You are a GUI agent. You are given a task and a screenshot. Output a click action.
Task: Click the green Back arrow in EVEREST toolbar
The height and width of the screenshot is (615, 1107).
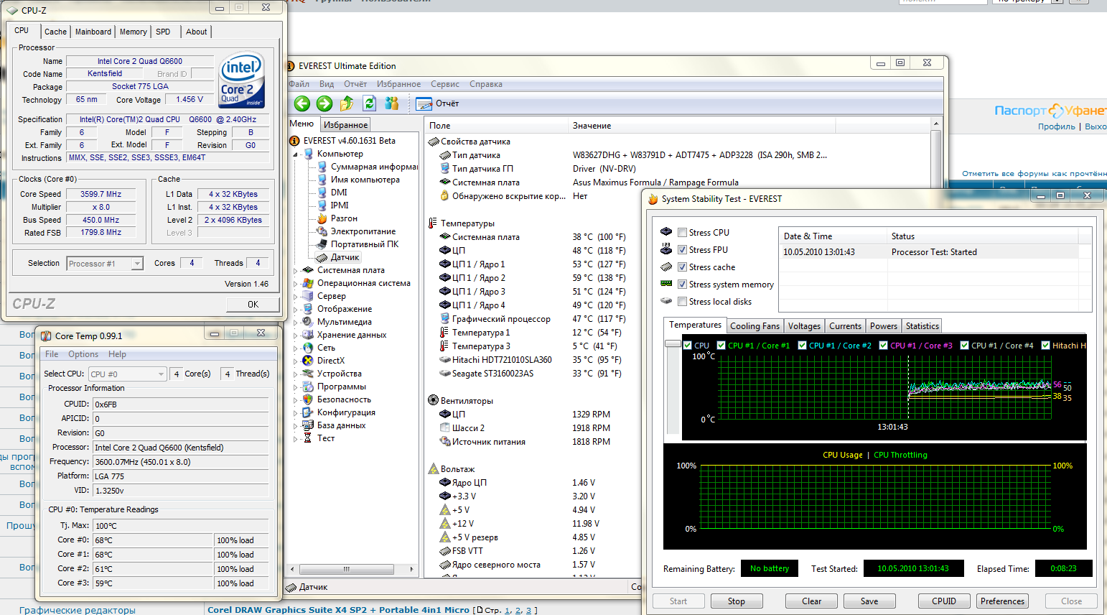(x=302, y=103)
